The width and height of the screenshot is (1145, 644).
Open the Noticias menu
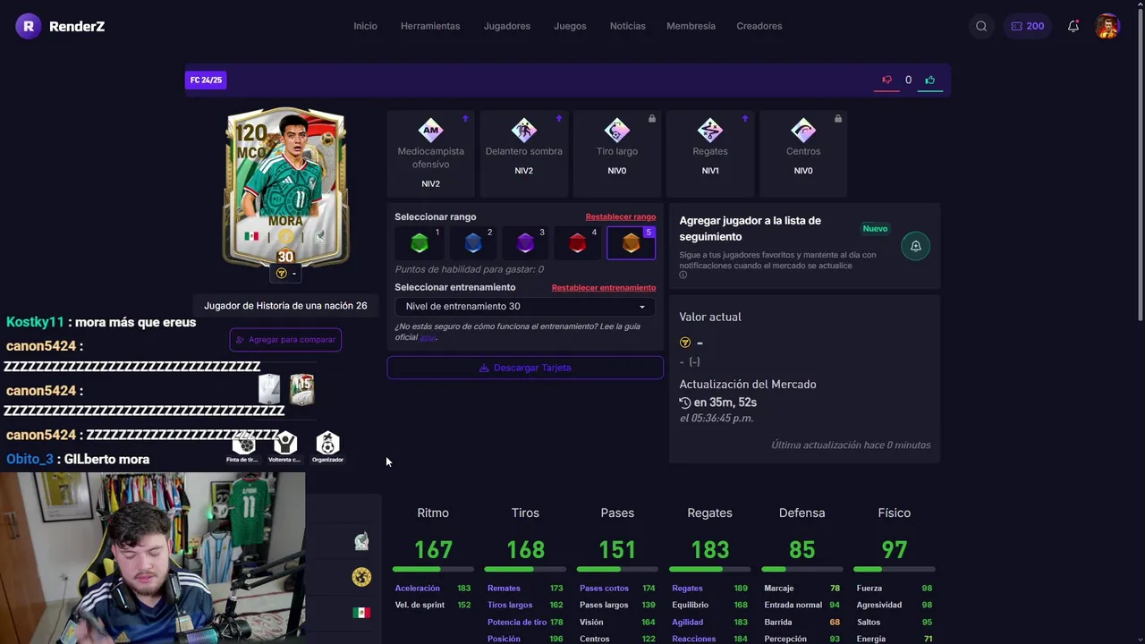627,26
